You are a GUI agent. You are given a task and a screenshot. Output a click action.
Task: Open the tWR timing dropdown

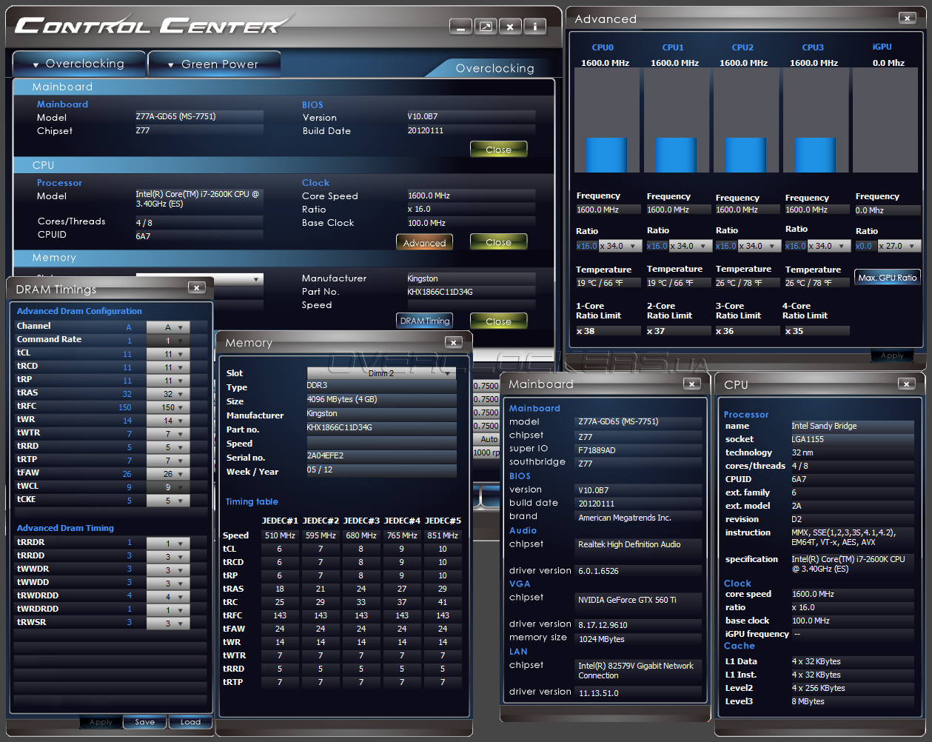(168, 421)
